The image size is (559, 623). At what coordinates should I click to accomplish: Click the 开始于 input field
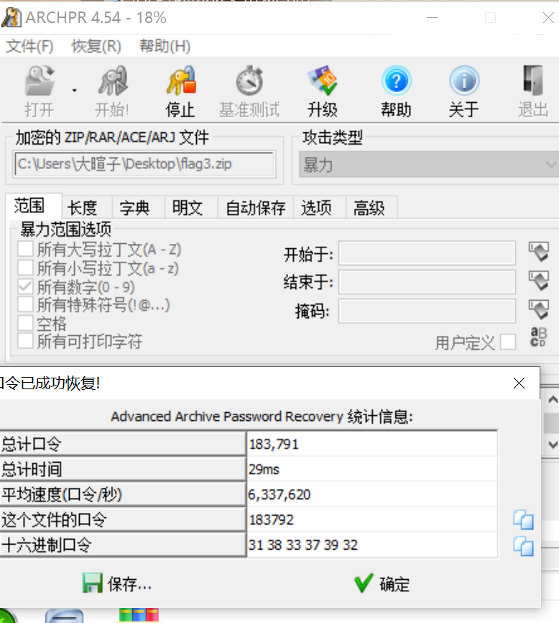click(x=427, y=253)
